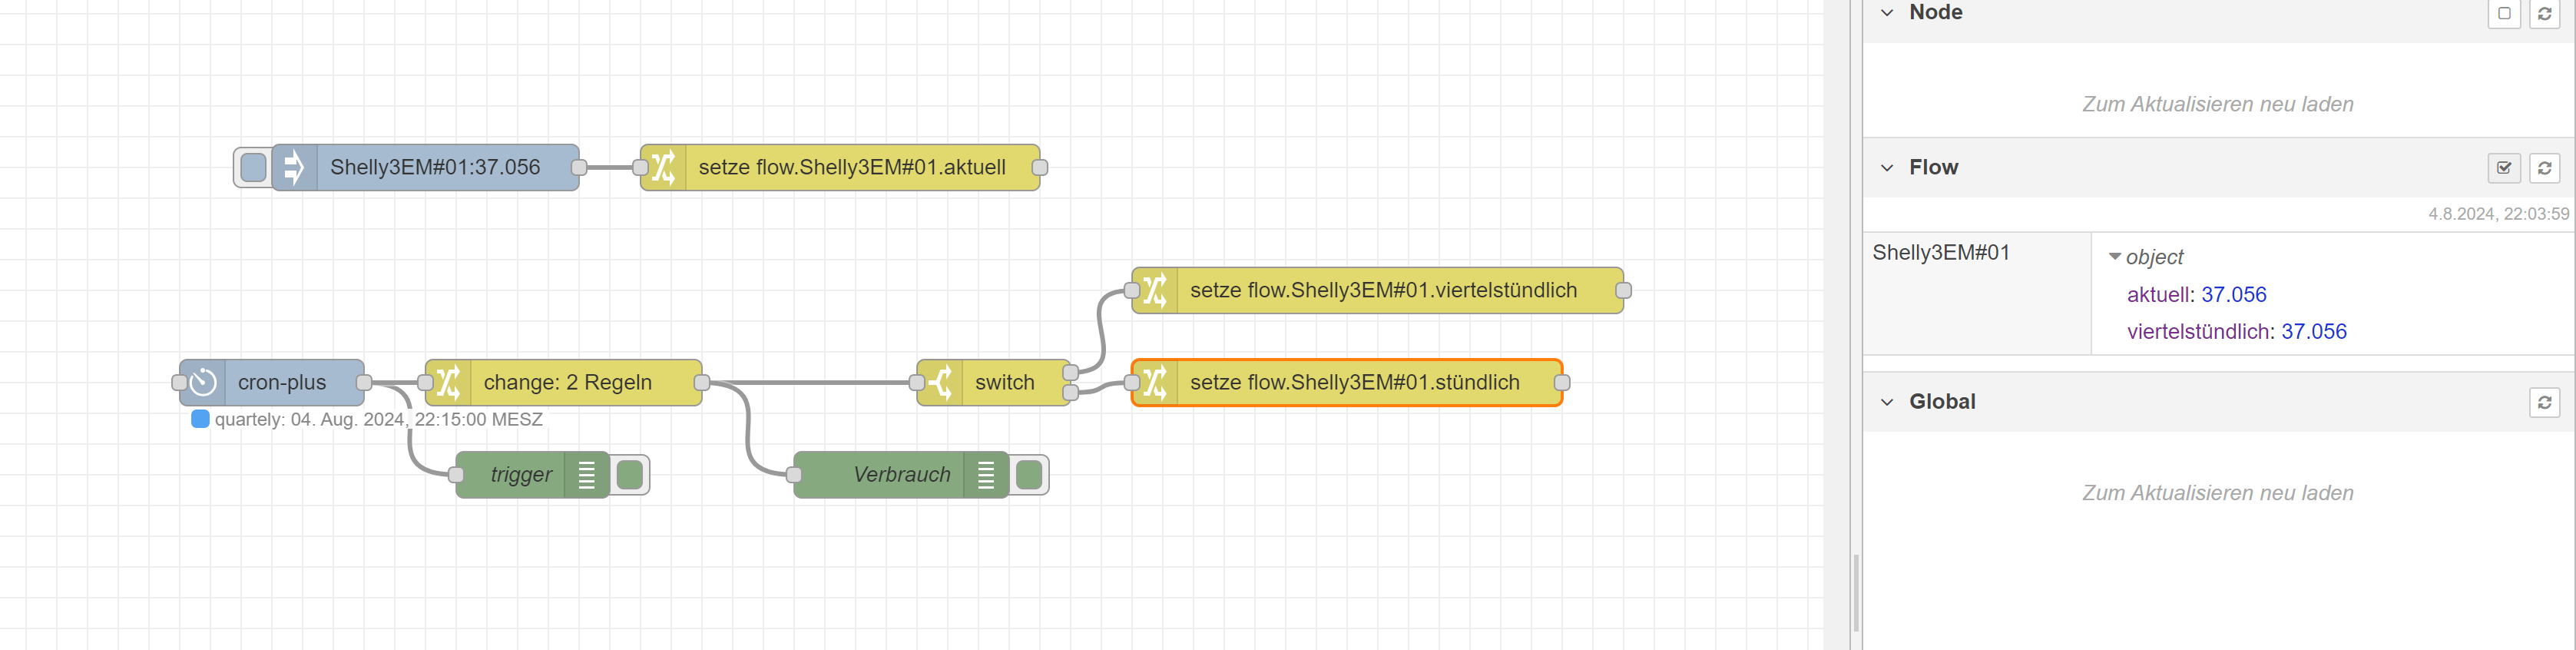Click output port of cron-plus node
This screenshot has width=2576, height=650.
coord(364,382)
